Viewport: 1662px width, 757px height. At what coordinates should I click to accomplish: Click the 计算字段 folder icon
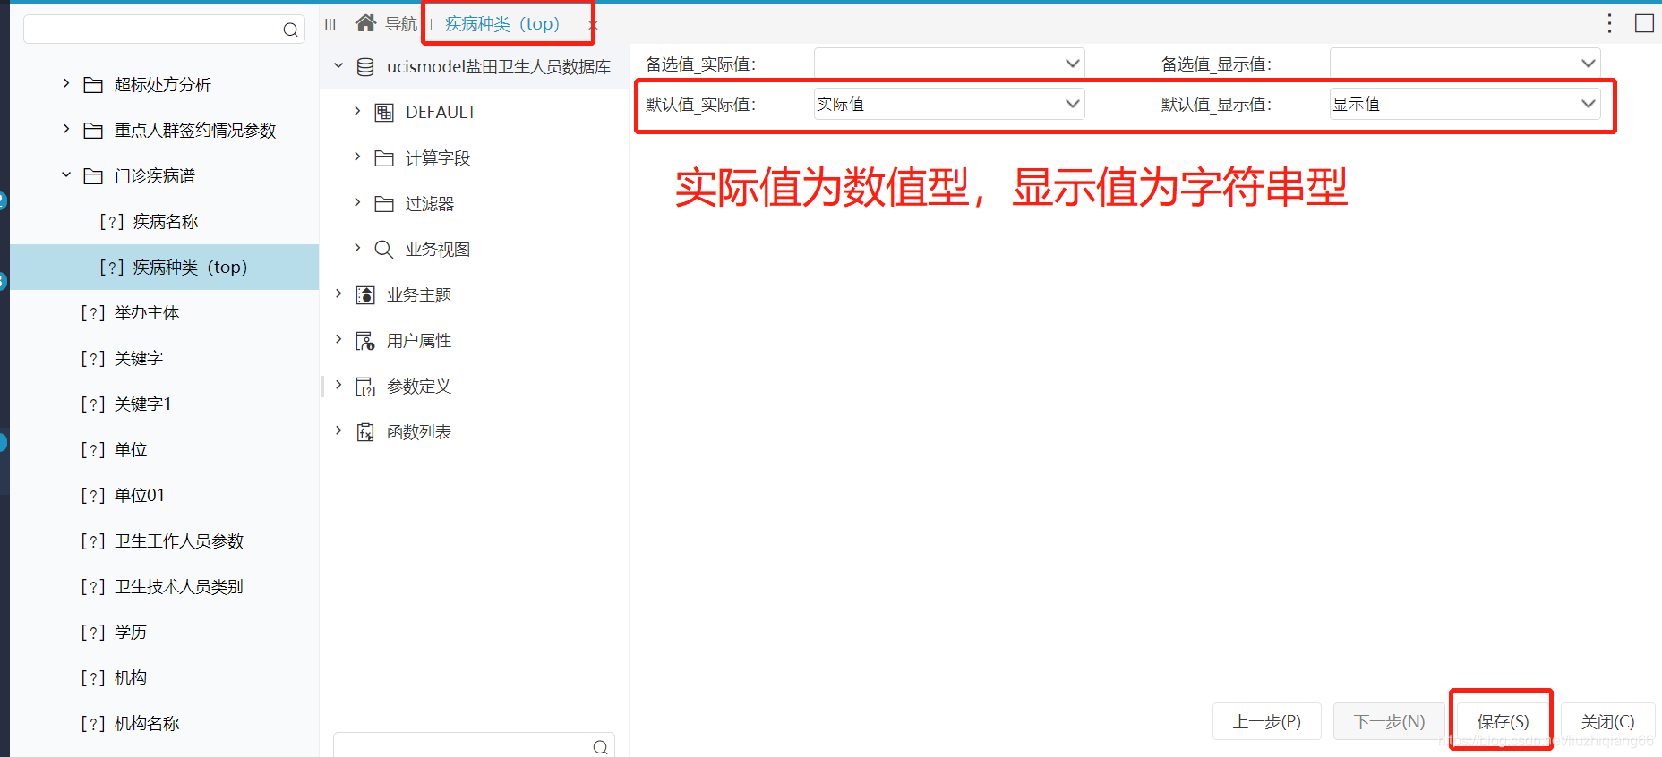pyautogui.click(x=384, y=158)
